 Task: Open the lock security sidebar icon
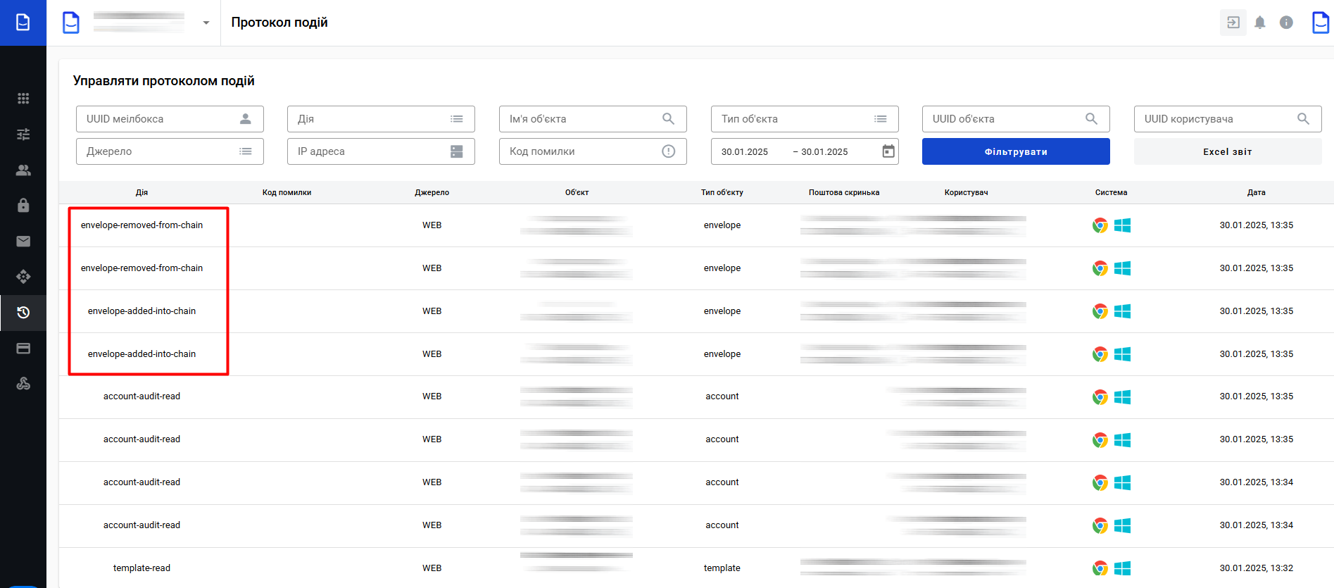(23, 206)
